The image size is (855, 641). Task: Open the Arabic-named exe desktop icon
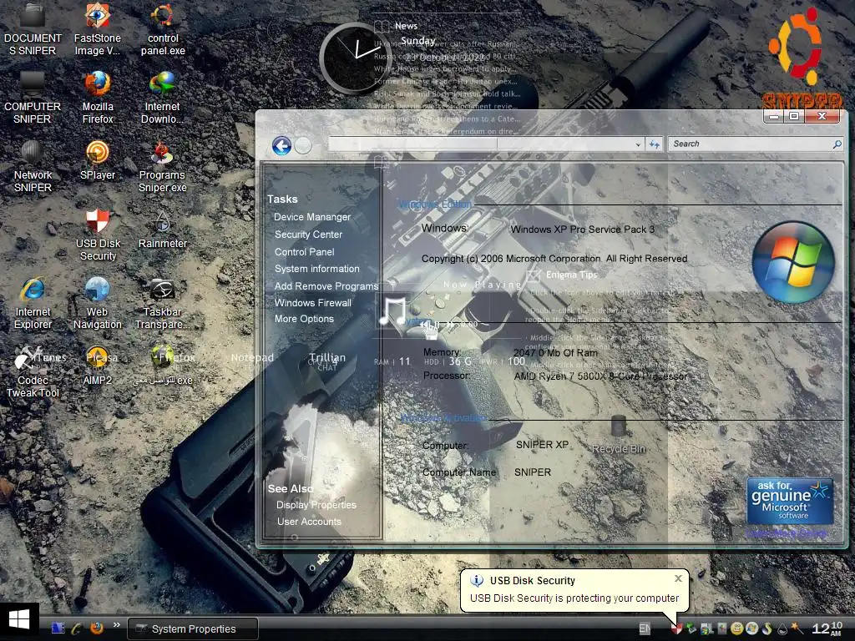(163, 366)
